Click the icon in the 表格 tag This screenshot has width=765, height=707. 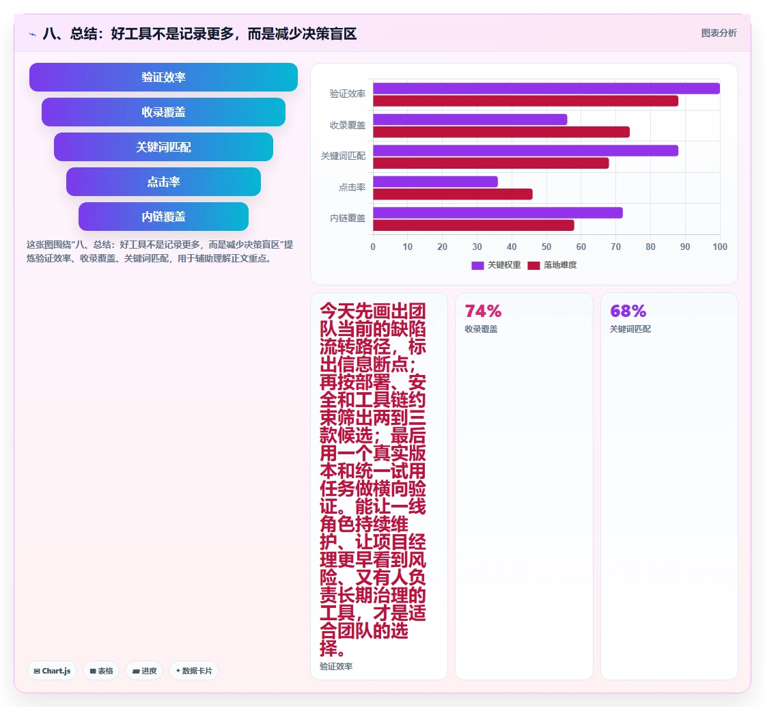pyautogui.click(x=93, y=671)
